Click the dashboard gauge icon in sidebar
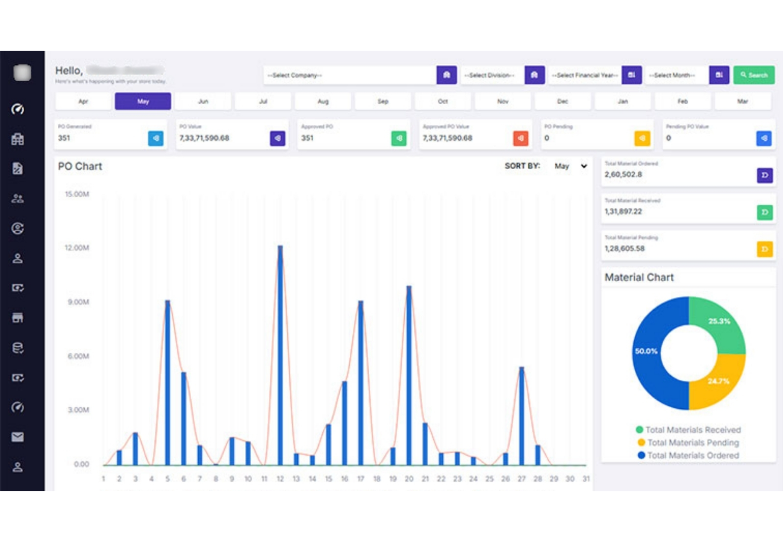 coord(17,109)
